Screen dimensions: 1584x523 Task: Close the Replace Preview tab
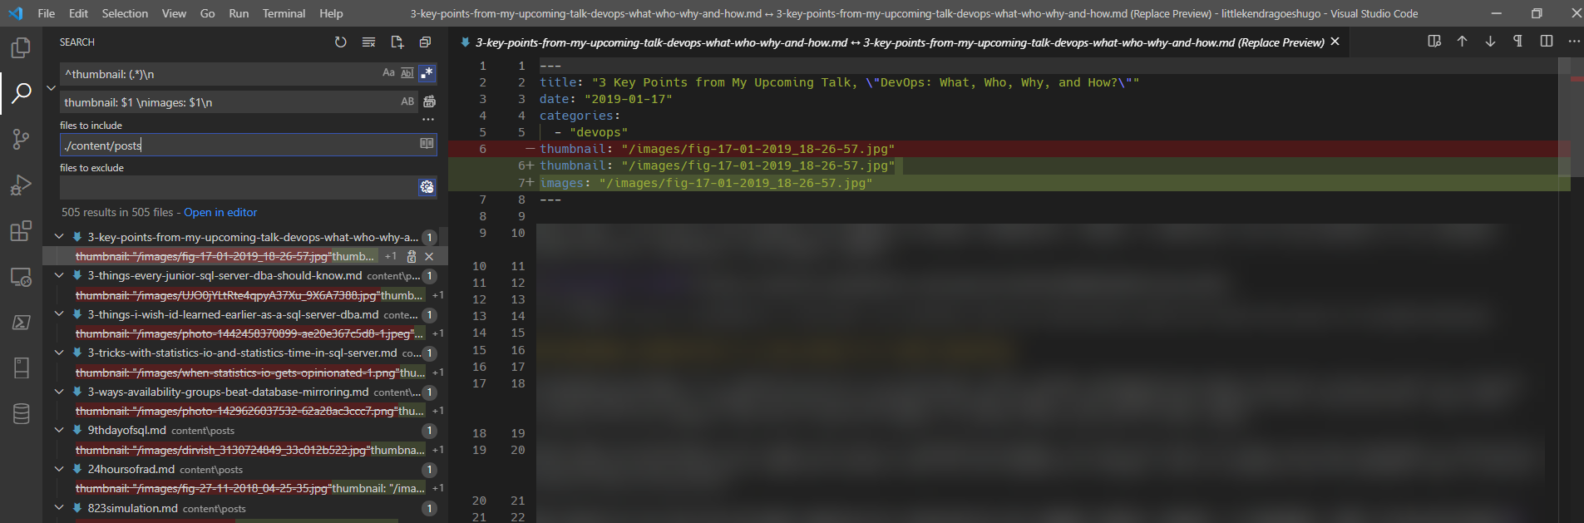pos(1335,42)
